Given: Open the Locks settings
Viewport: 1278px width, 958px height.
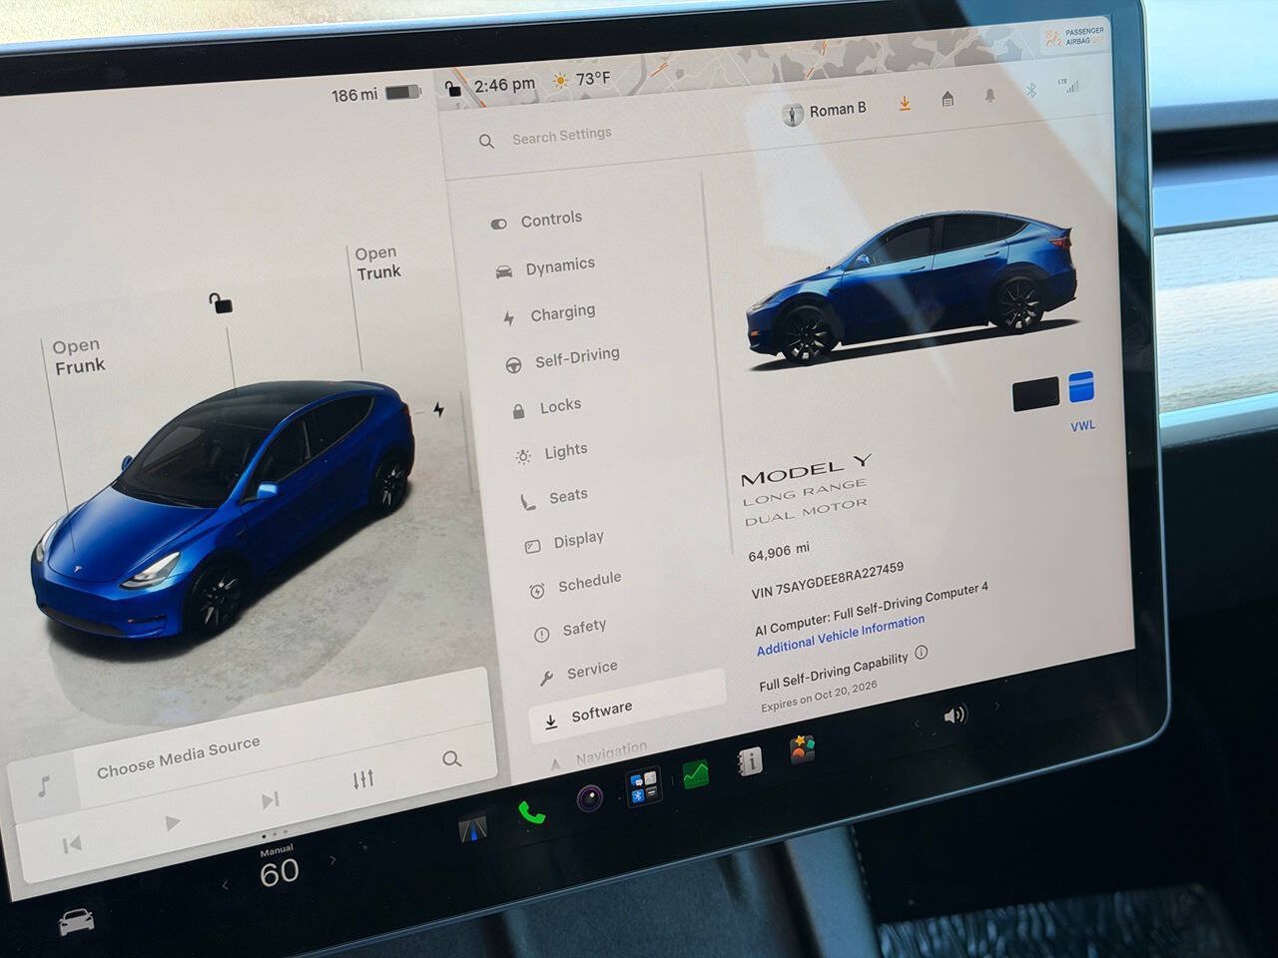Looking at the screenshot, I should (x=546, y=407).
